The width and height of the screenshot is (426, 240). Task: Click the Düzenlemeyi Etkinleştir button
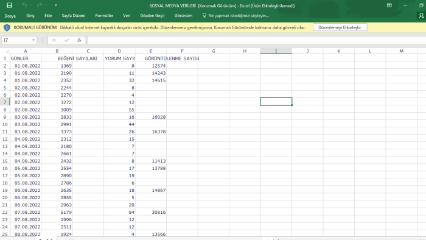coord(340,27)
